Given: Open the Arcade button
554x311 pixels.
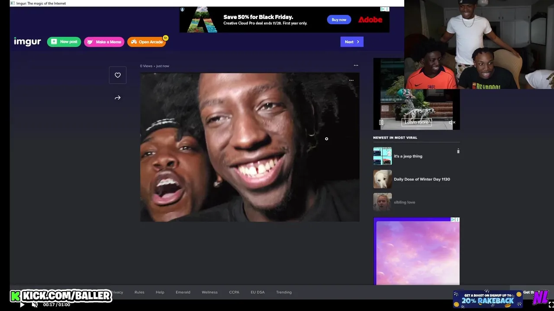Looking at the screenshot, I should [x=147, y=42].
